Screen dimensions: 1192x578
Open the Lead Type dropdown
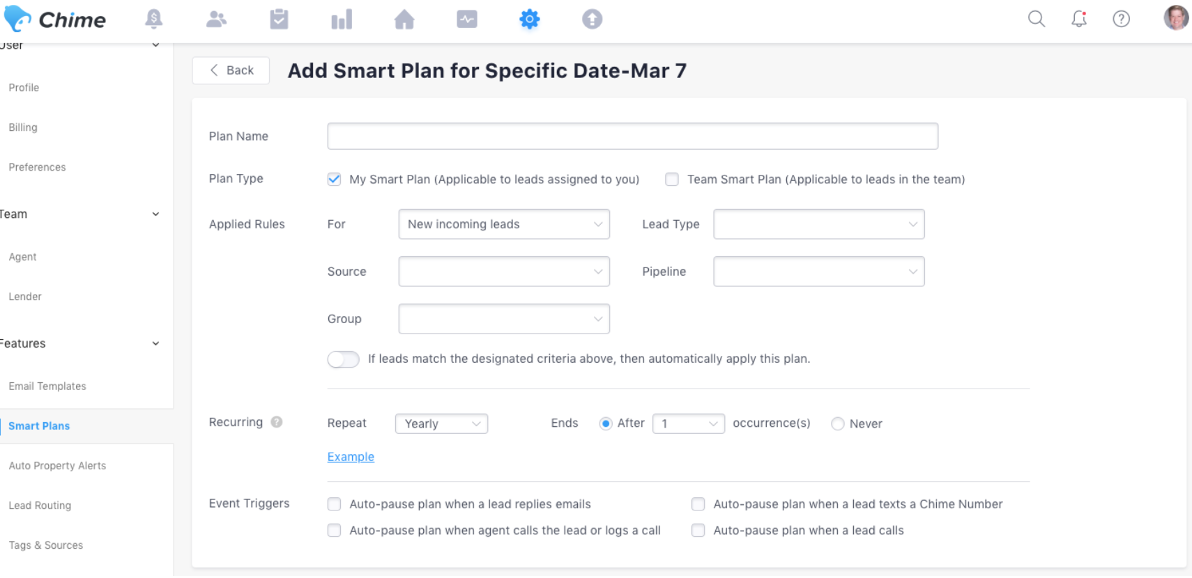[819, 224]
